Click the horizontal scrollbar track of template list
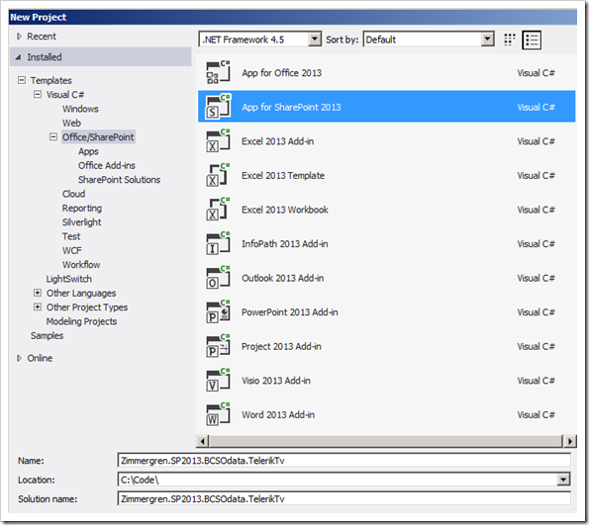Viewport: 589px width, 525px height. click(x=386, y=441)
